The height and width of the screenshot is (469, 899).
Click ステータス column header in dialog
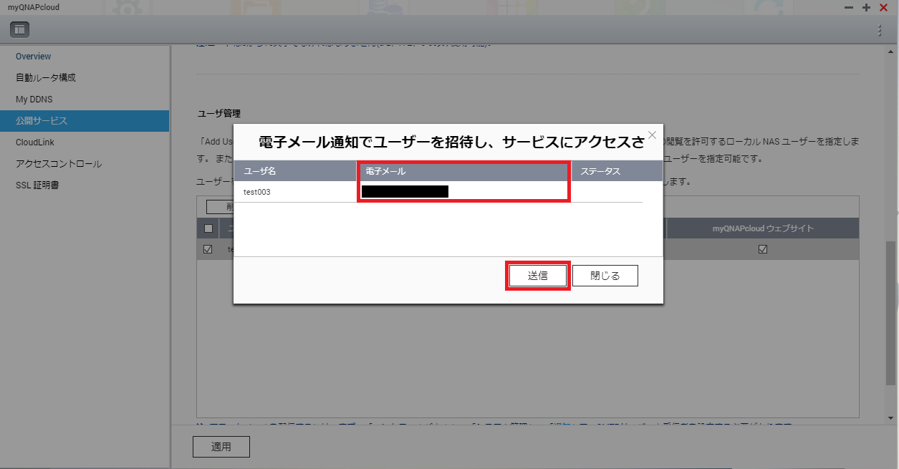(616, 171)
